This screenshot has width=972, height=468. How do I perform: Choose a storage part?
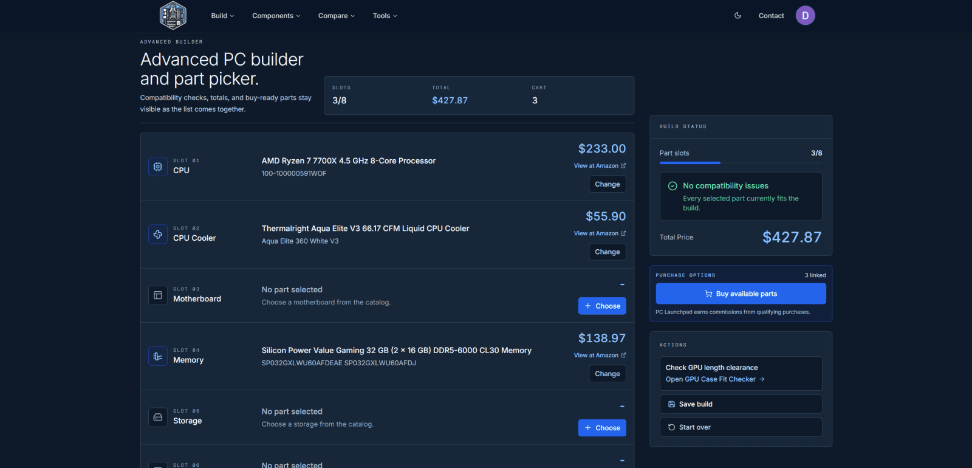(602, 428)
